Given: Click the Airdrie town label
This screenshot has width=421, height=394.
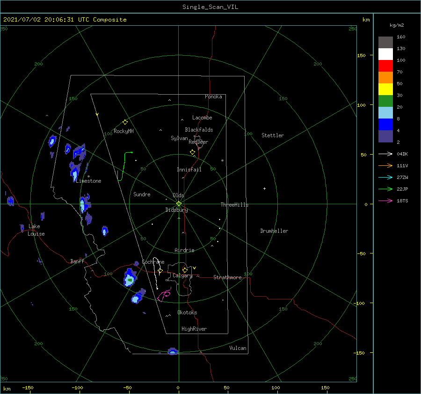Looking at the screenshot, I should point(184,250).
